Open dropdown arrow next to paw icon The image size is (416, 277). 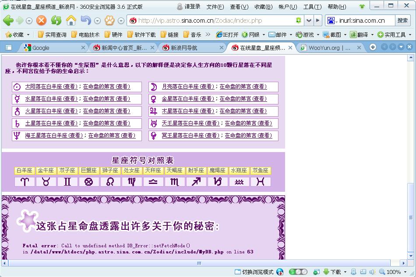[x=121, y=21]
